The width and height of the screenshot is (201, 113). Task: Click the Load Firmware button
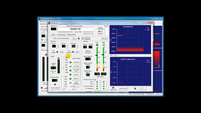(x=123, y=89)
